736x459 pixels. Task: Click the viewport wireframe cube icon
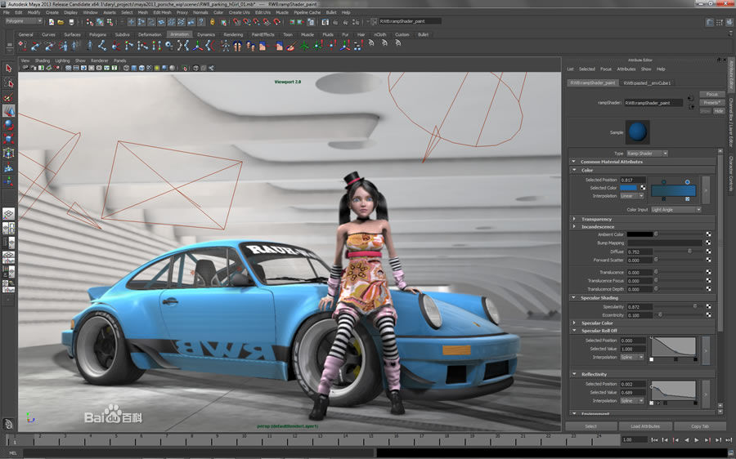(126, 68)
